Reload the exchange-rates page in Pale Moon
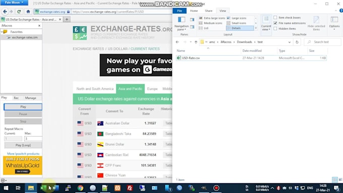 coord(19,12)
